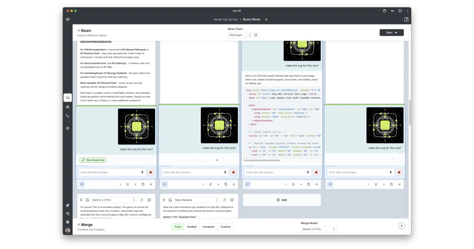This screenshot has height=249, width=474.
Task: Toggle the side panel layout icon
Action: point(406,19)
